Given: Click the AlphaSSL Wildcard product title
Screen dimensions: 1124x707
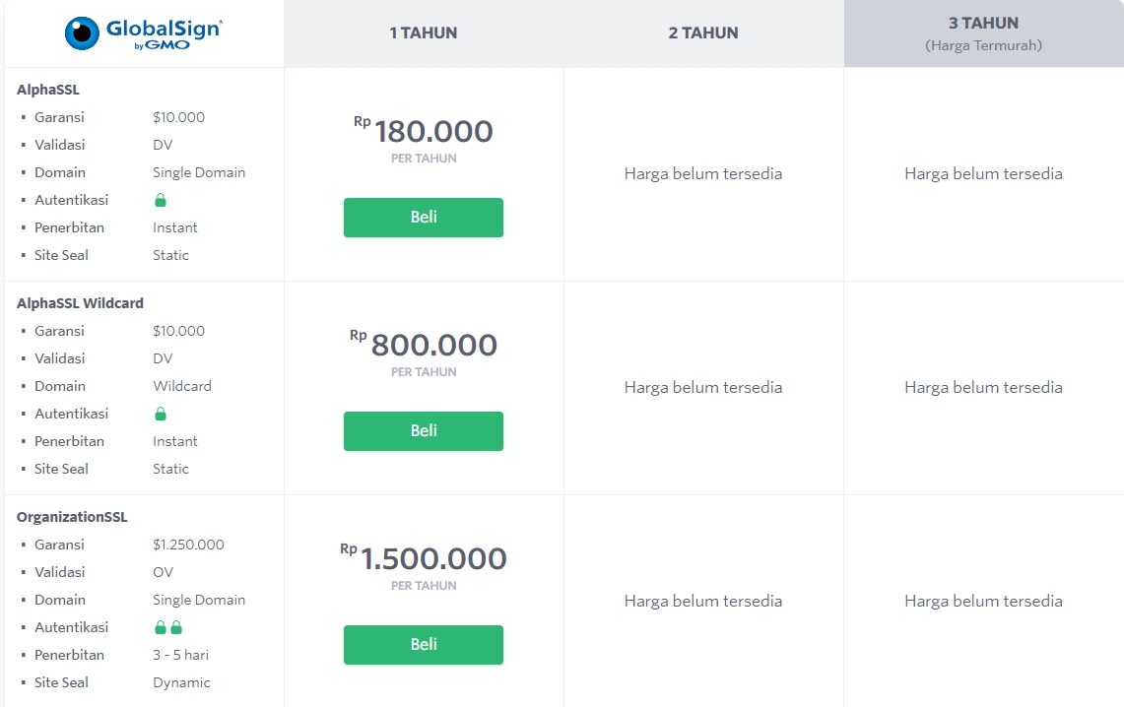Looking at the screenshot, I should (x=80, y=303).
